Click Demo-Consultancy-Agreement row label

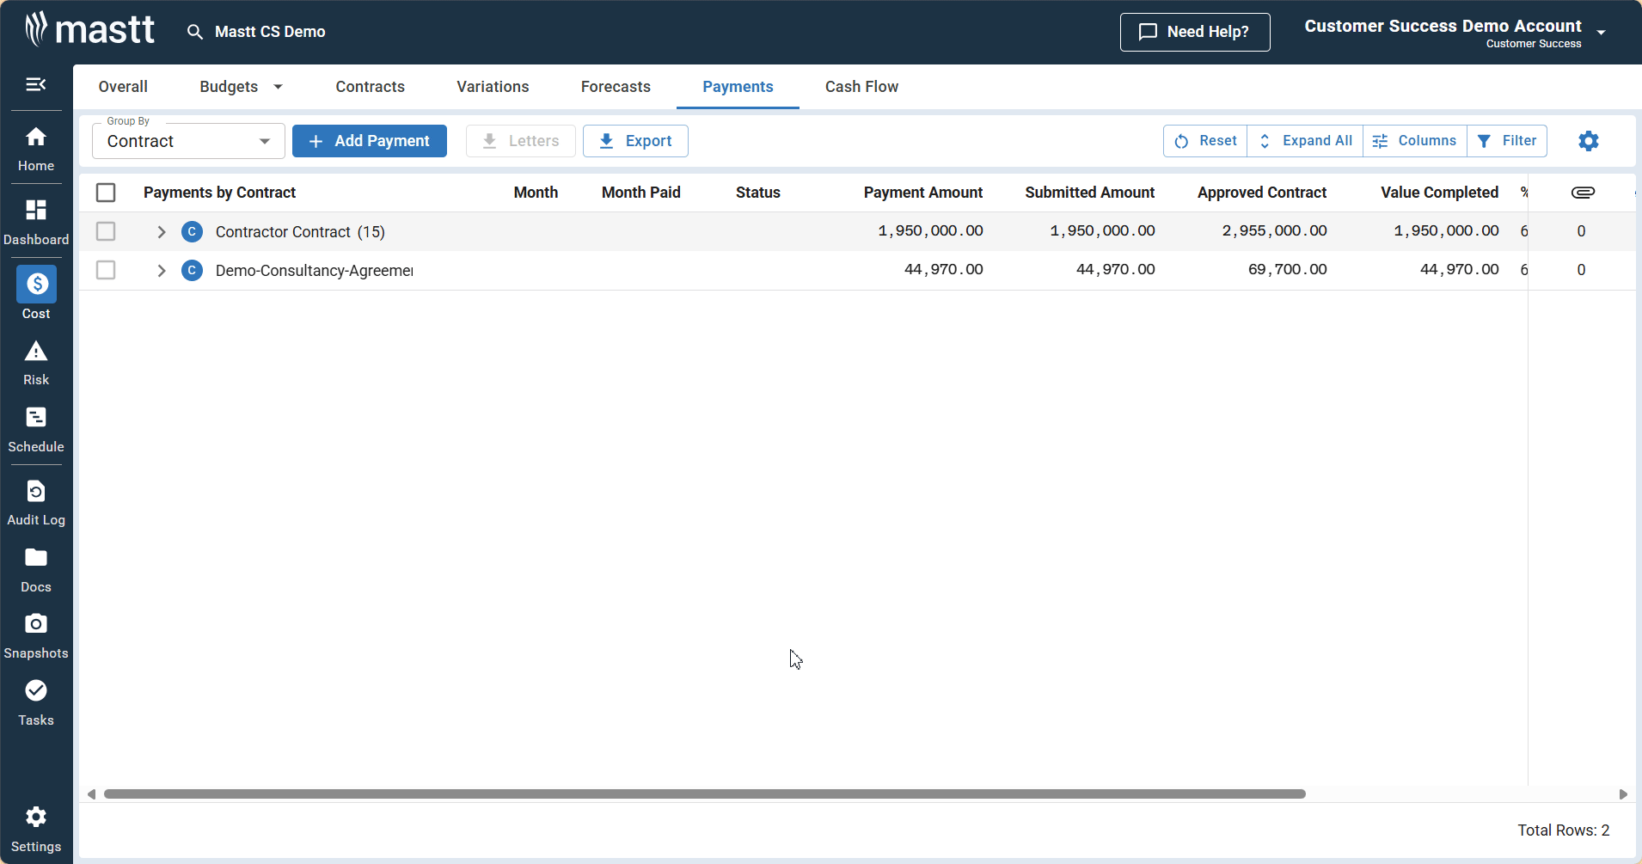pyautogui.click(x=314, y=271)
